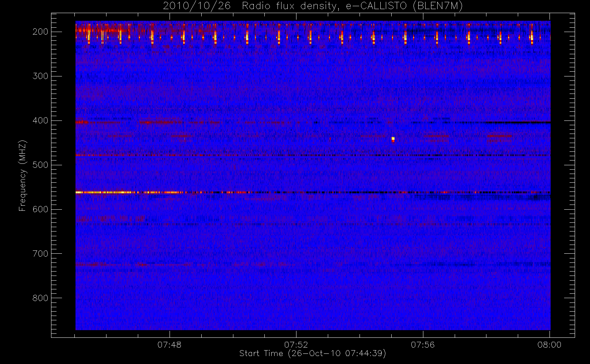Click the 'Start Time (26-Oct-10 07:44:39)' label

[x=313, y=353]
